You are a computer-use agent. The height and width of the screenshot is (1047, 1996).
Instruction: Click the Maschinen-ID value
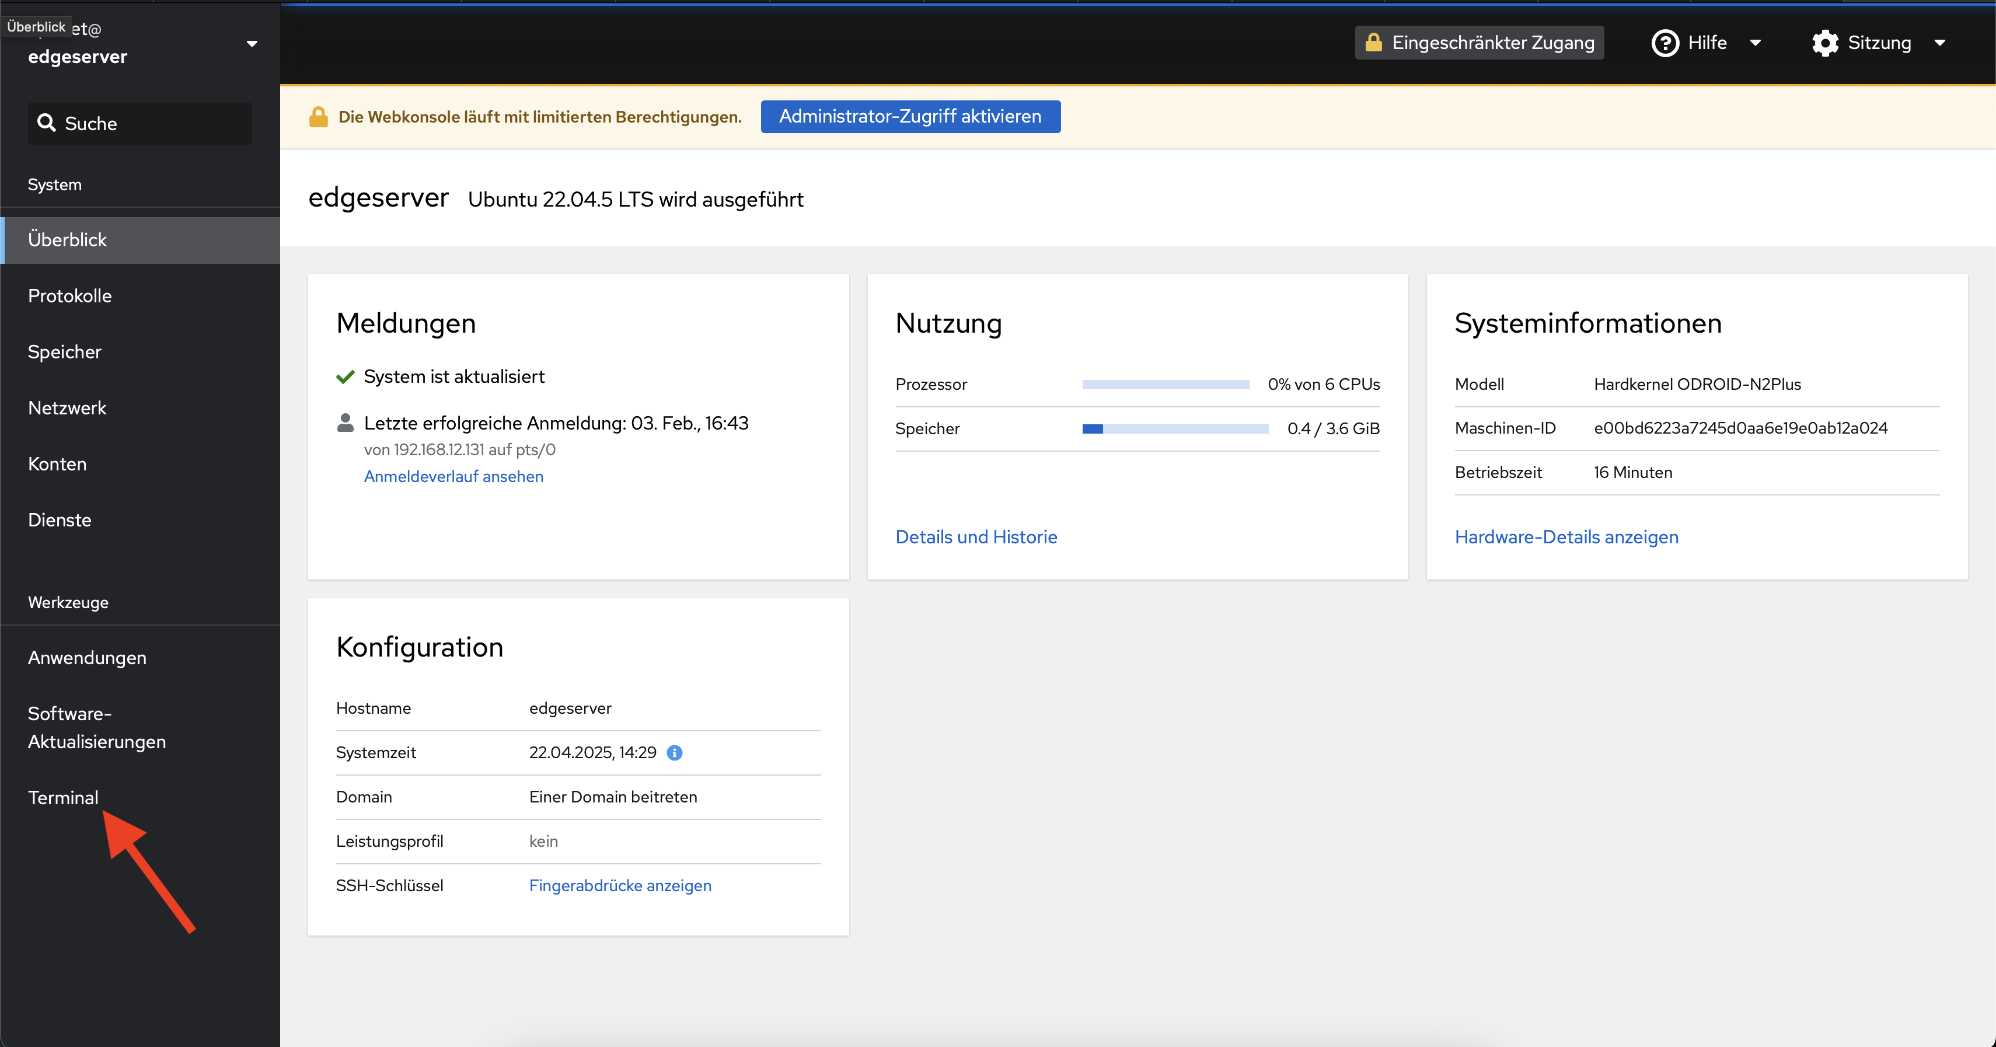(x=1740, y=428)
